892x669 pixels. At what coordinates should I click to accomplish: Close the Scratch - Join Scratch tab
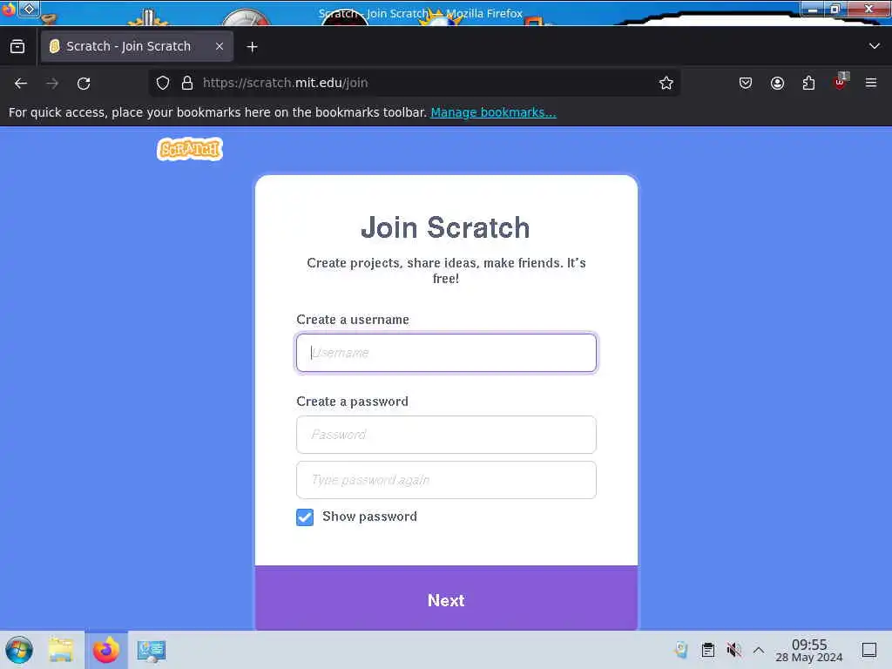(x=220, y=46)
